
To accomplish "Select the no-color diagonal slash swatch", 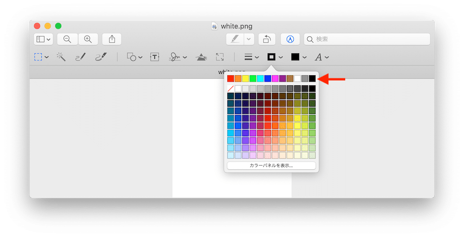I will (231, 89).
